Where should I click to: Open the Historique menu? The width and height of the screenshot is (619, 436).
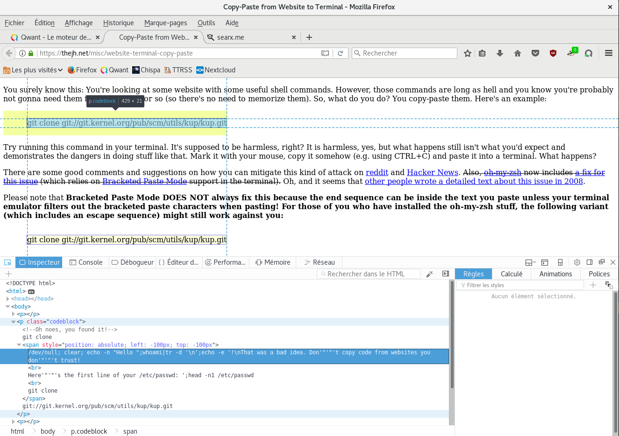coord(118,23)
